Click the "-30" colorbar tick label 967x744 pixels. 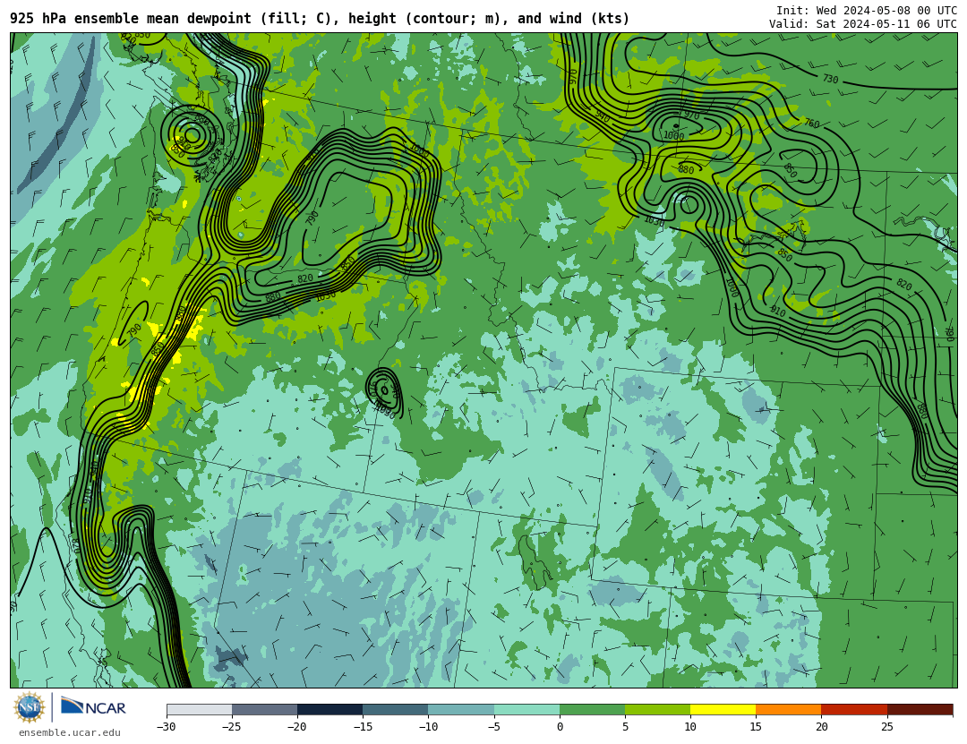(166, 727)
